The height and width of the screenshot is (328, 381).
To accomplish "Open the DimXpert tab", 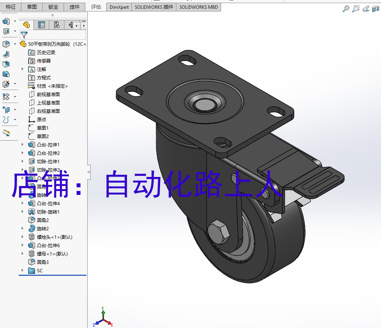I will (x=119, y=7).
